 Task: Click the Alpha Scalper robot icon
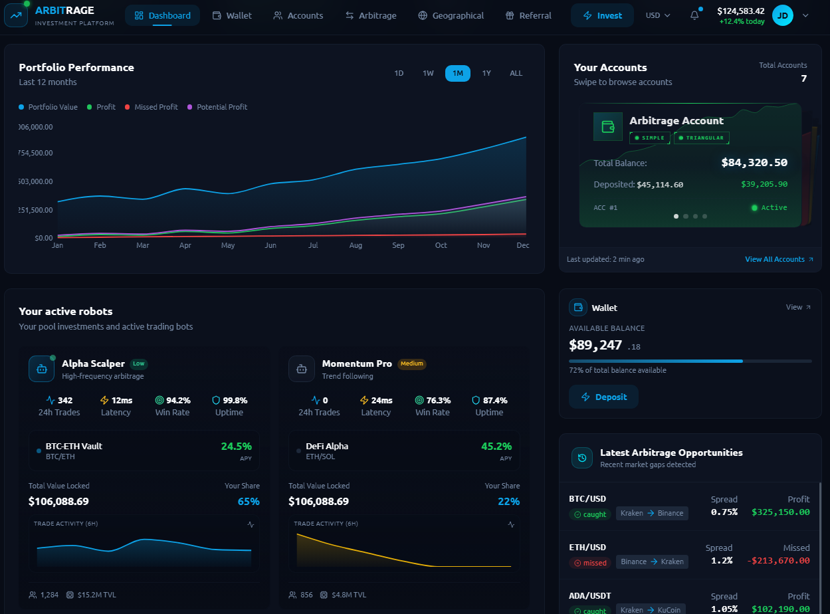[41, 369]
